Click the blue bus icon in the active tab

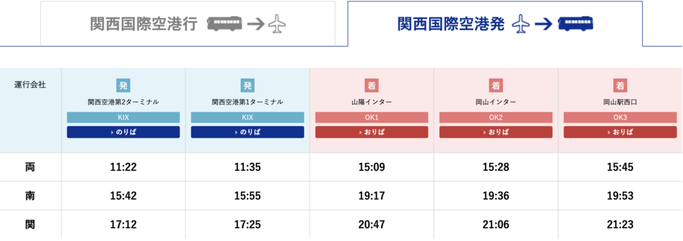click(576, 24)
